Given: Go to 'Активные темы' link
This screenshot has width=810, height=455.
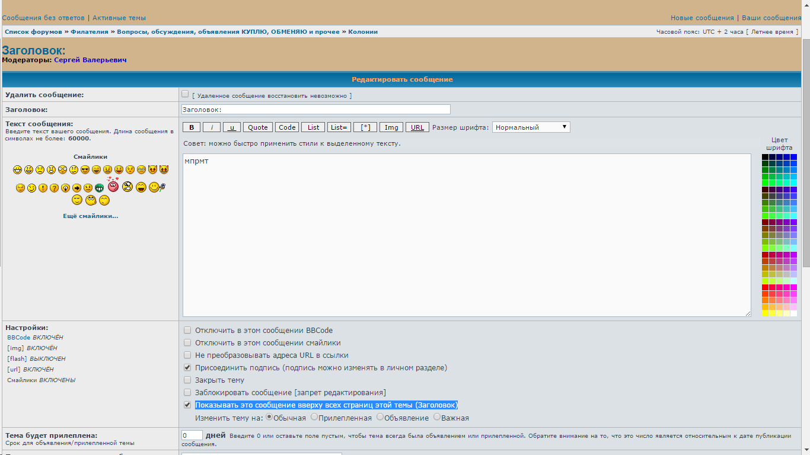Looking at the screenshot, I should coord(119,18).
